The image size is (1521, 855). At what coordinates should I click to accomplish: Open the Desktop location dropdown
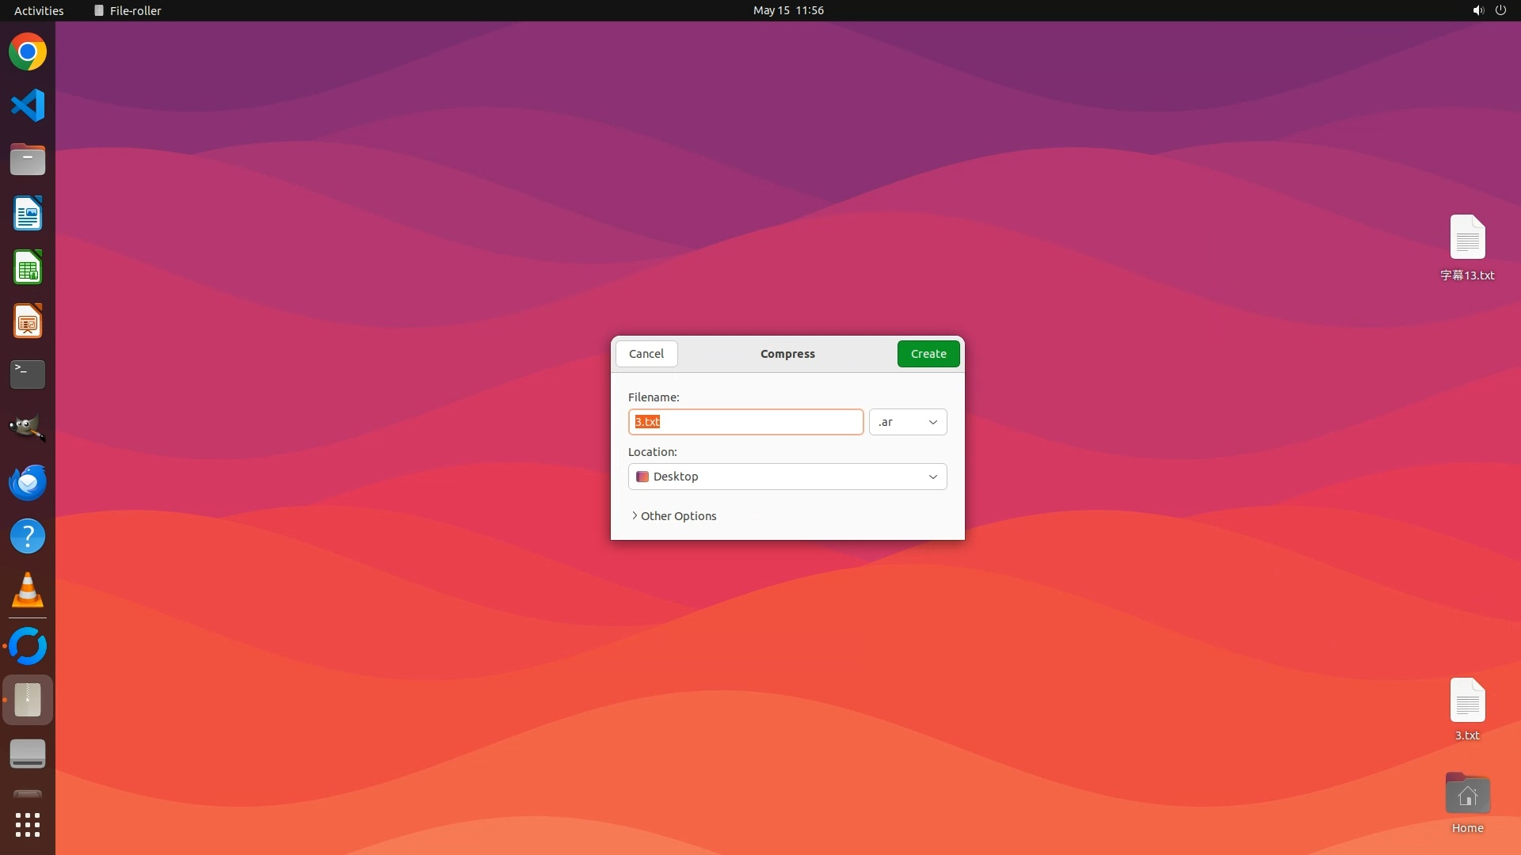tap(787, 477)
